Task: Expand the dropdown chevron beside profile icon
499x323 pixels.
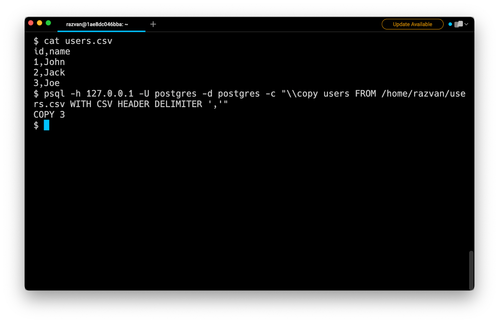Action: click(466, 24)
